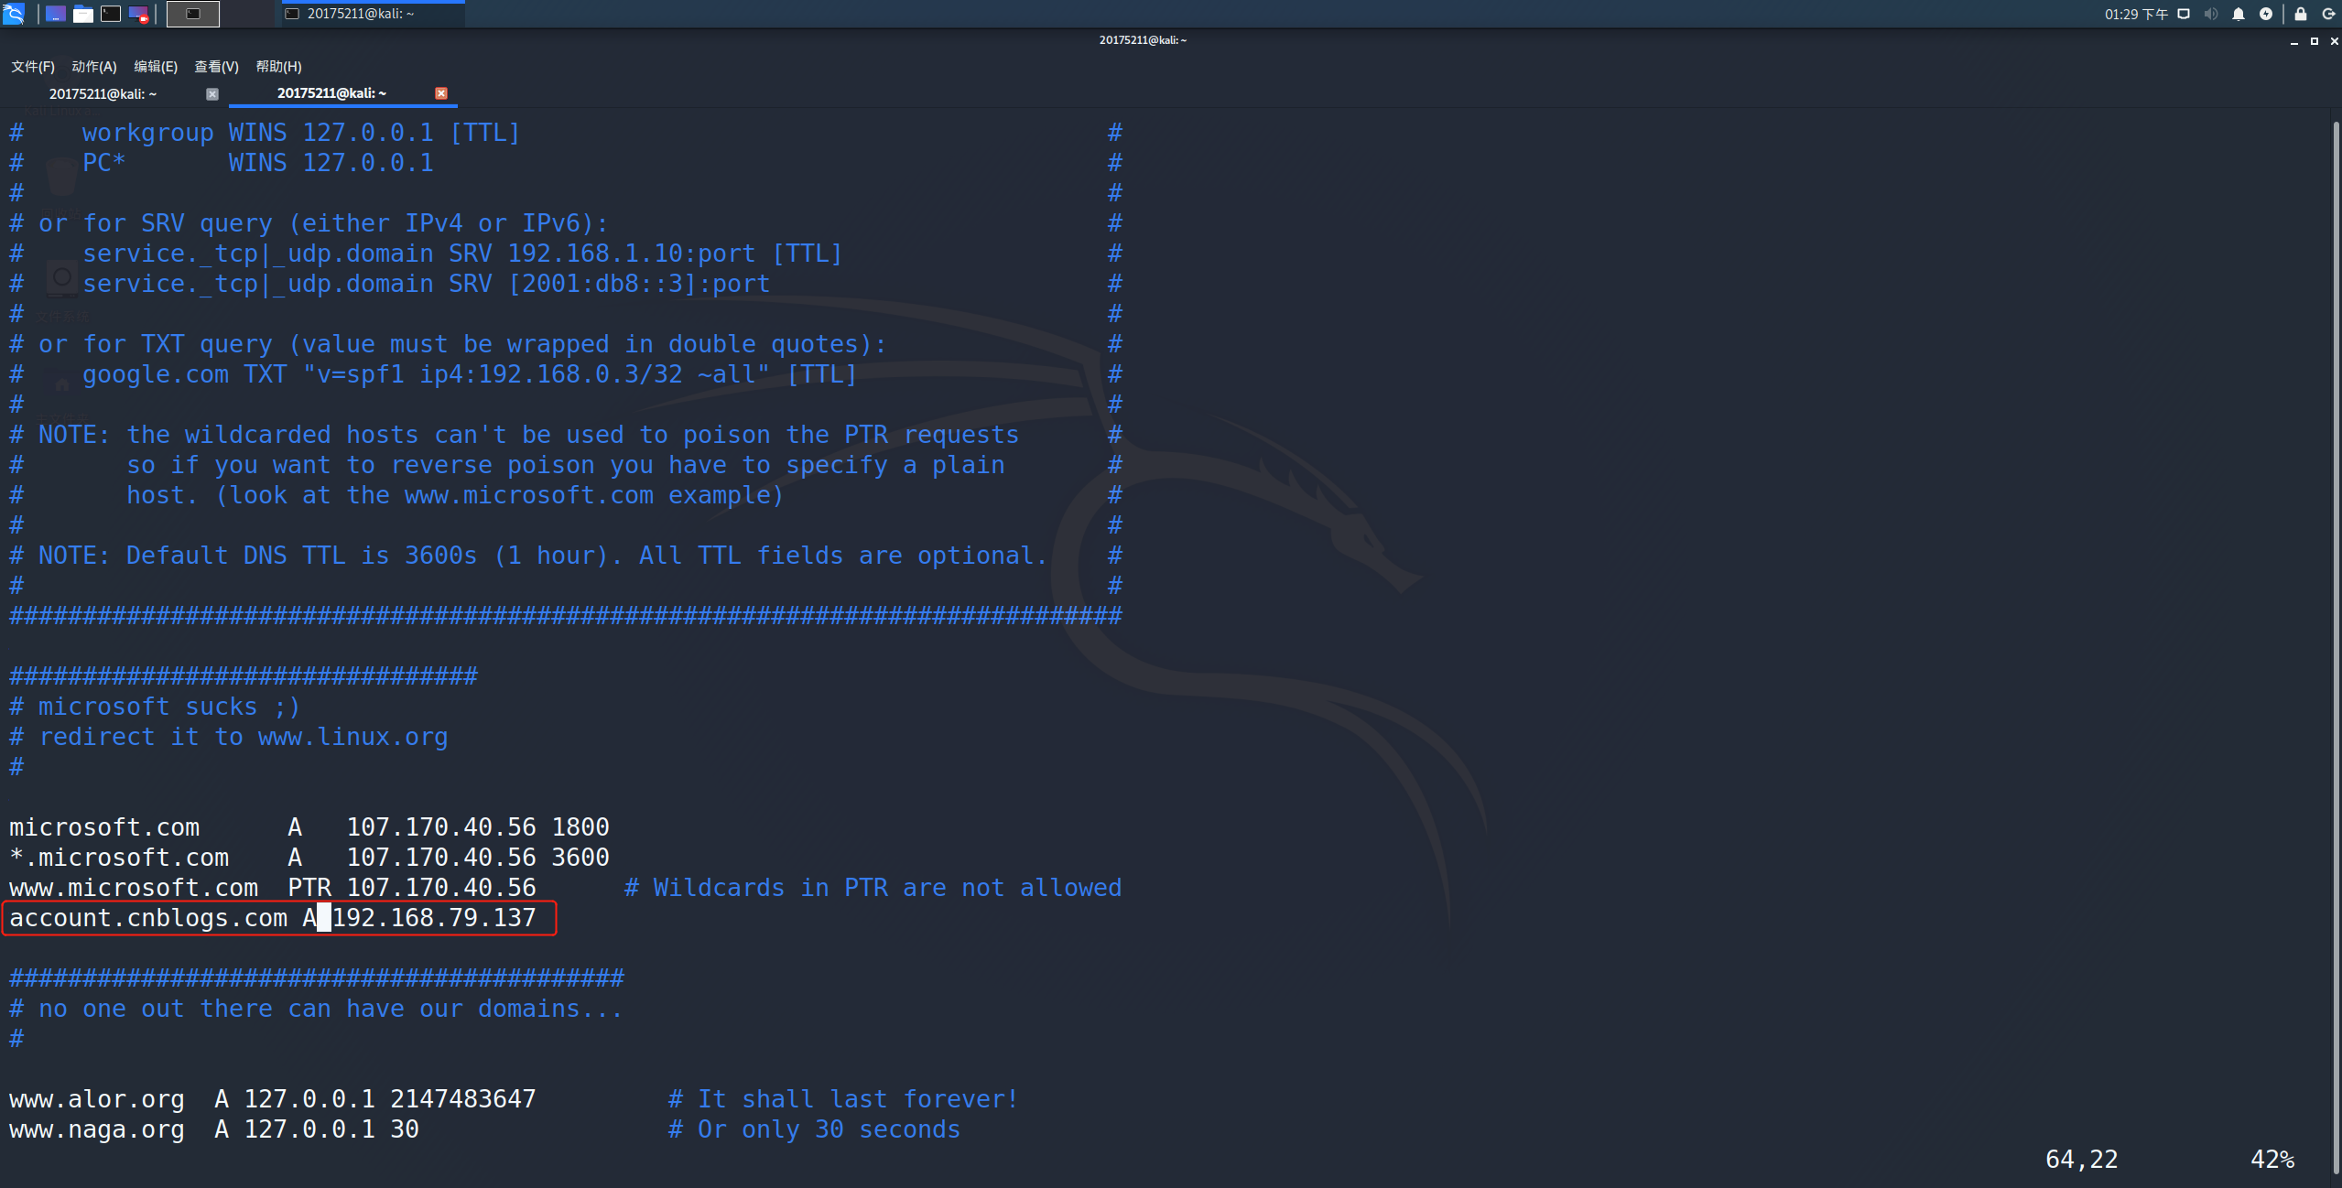Open the notifications bell icon

(2238, 14)
